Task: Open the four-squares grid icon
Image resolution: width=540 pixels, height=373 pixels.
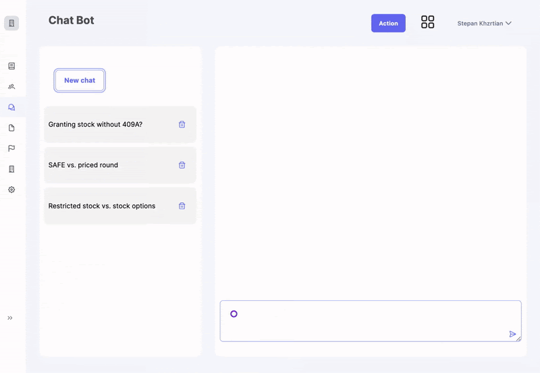Action: (x=427, y=22)
